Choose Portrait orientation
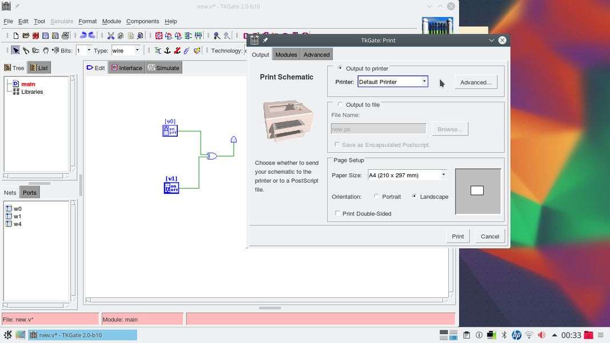This screenshot has height=343, width=610. coord(376,197)
